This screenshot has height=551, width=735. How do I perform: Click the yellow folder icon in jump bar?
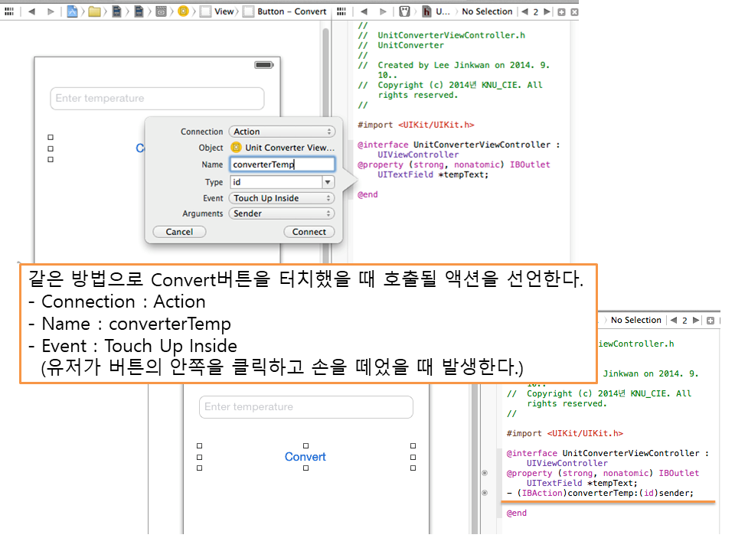click(x=94, y=11)
